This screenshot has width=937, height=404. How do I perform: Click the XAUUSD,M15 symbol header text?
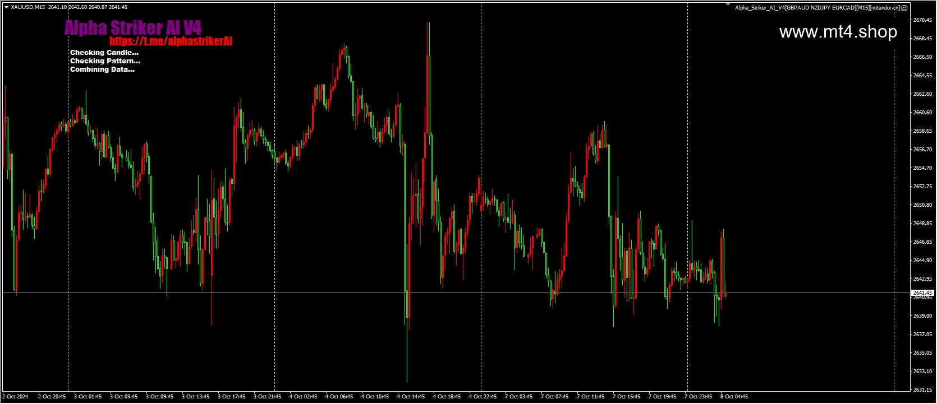point(28,7)
